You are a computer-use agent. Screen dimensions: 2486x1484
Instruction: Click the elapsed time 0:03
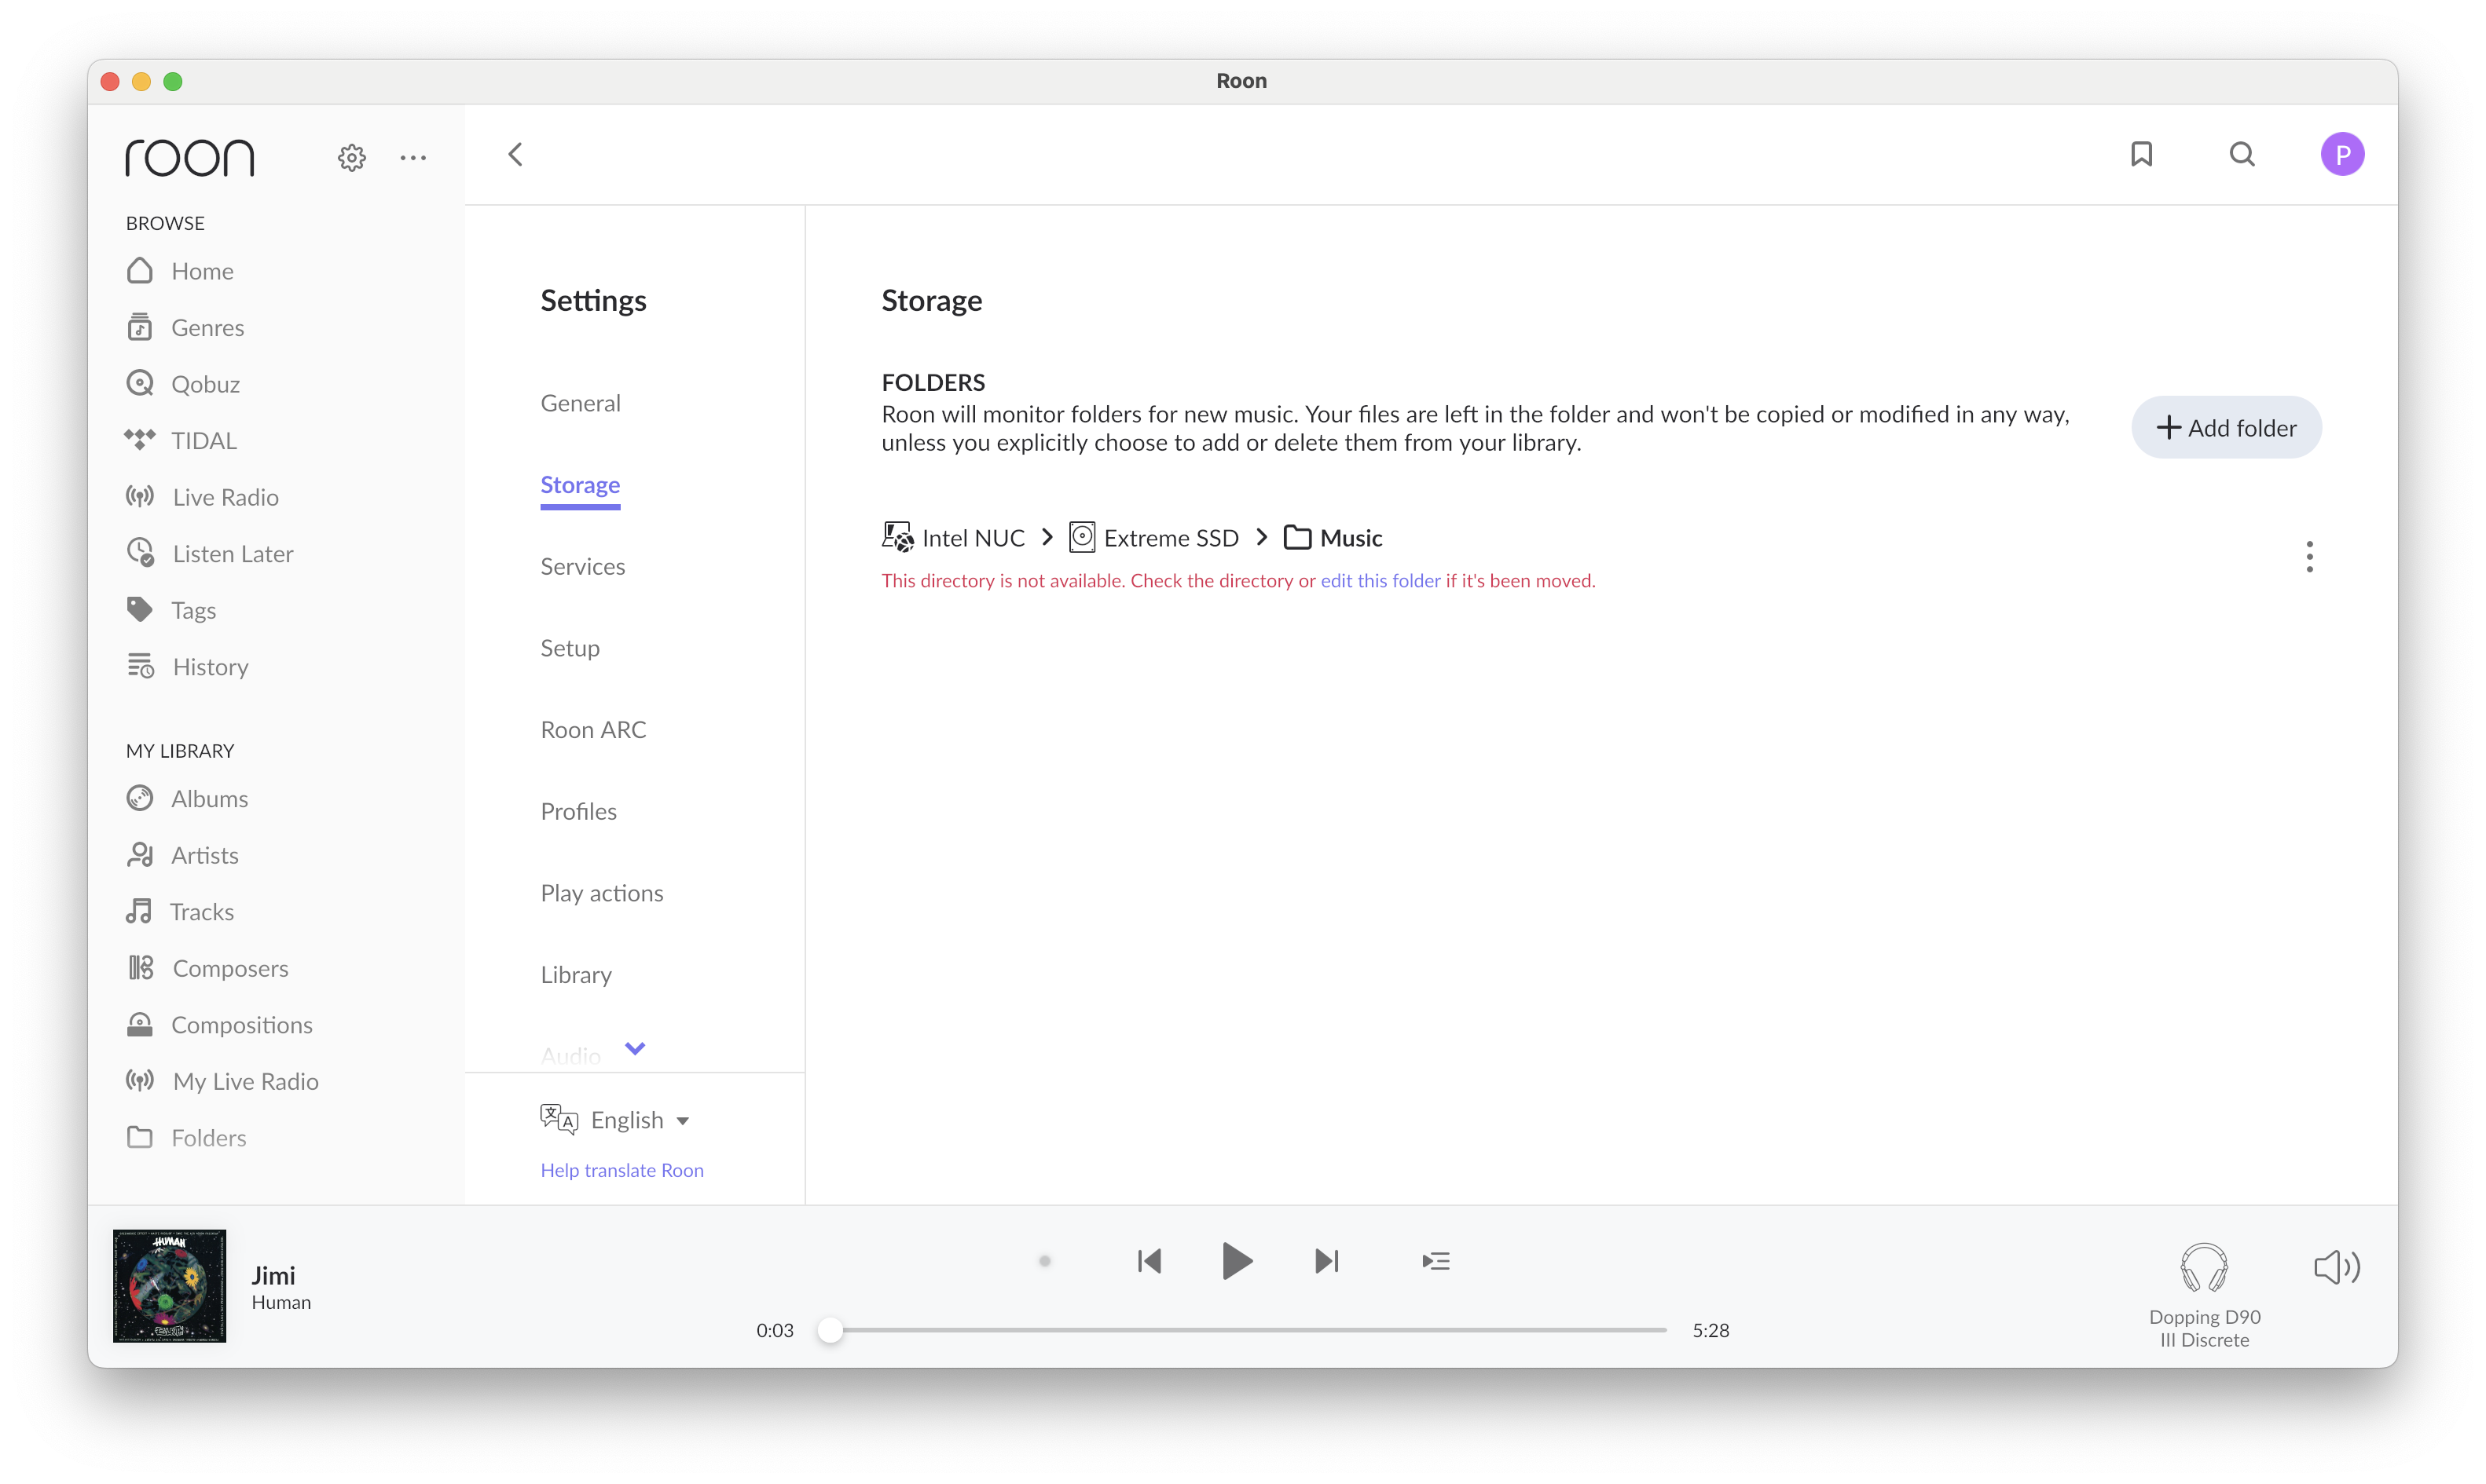click(x=774, y=1330)
